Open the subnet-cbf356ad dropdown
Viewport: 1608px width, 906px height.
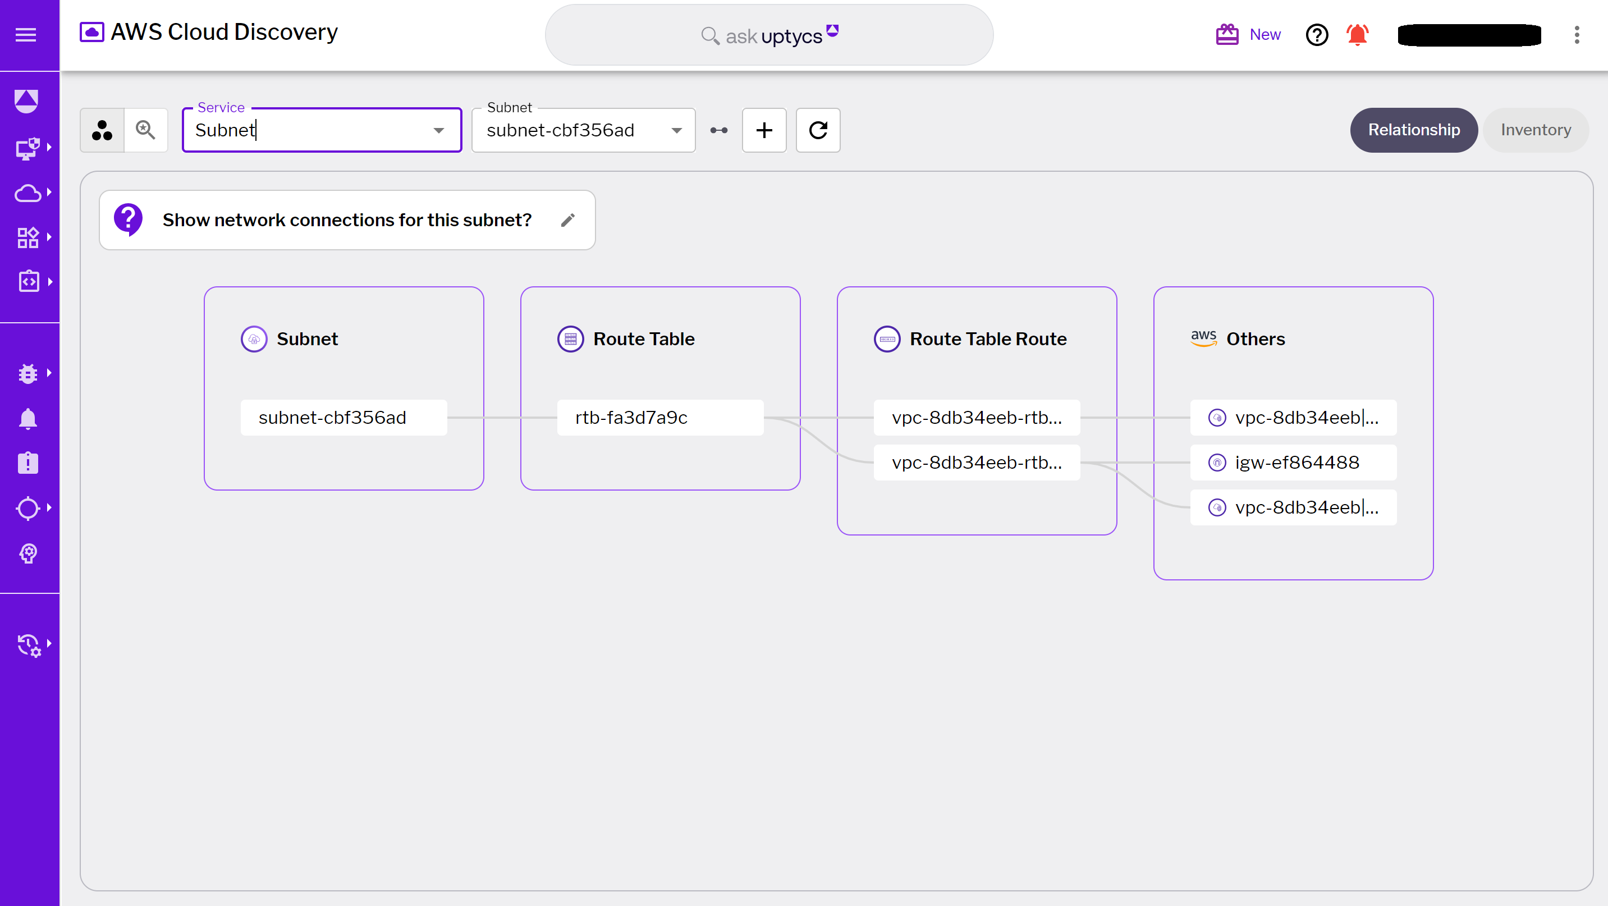tap(676, 130)
